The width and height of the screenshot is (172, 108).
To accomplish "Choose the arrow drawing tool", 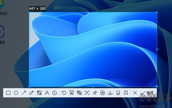I will (24, 93).
